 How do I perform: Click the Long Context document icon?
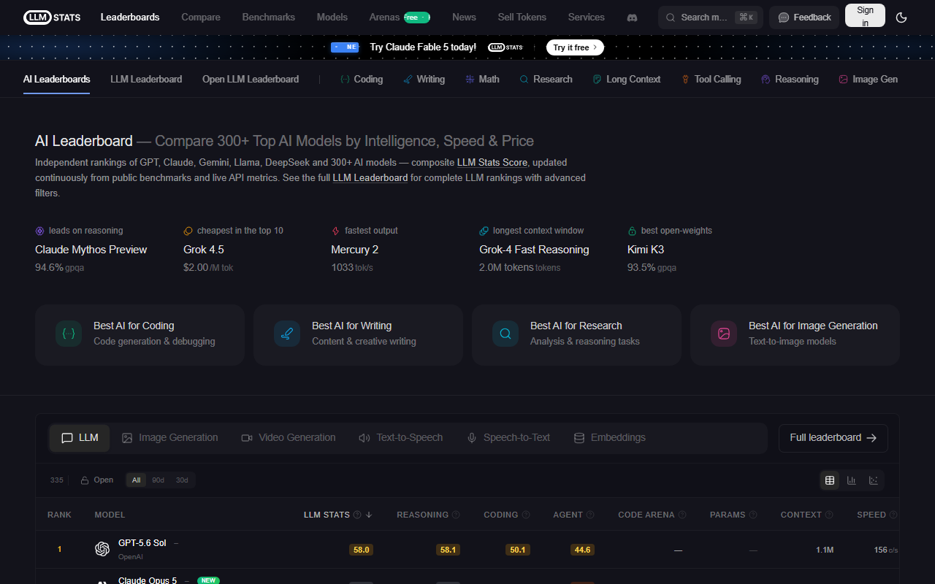click(597, 79)
